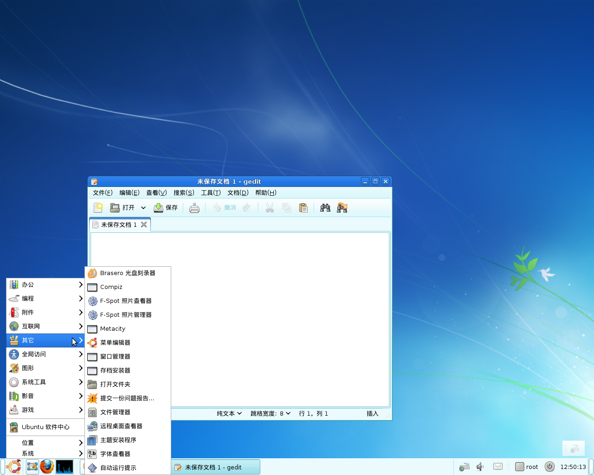594x475 pixels.
Task: Open F-Spot 照片查看器
Action: [x=128, y=301]
